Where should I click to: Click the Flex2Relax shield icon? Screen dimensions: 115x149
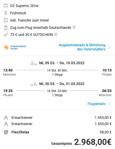click(6, 132)
